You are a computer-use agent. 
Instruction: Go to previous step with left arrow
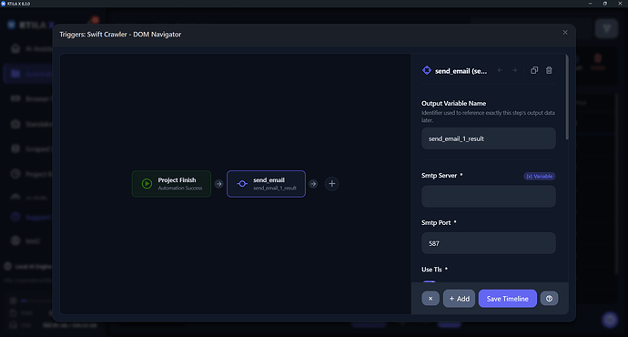[500, 70]
